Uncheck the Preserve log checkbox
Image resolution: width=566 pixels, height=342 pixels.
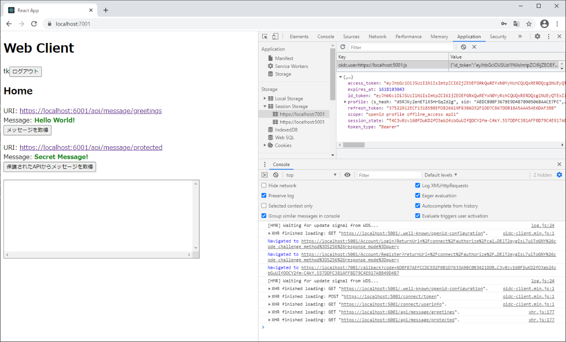264,196
